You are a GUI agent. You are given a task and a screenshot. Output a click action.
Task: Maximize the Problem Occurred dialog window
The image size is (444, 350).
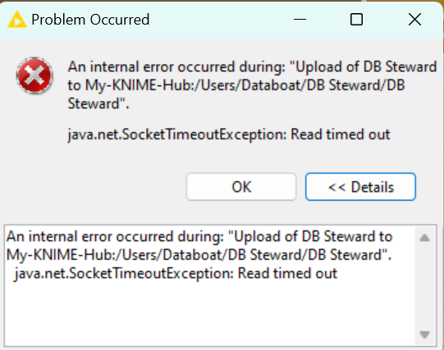(x=356, y=20)
